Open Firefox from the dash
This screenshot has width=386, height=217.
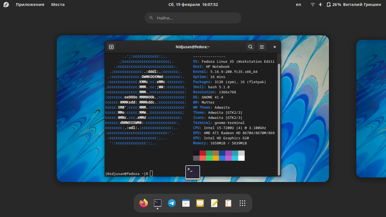pyautogui.click(x=143, y=203)
